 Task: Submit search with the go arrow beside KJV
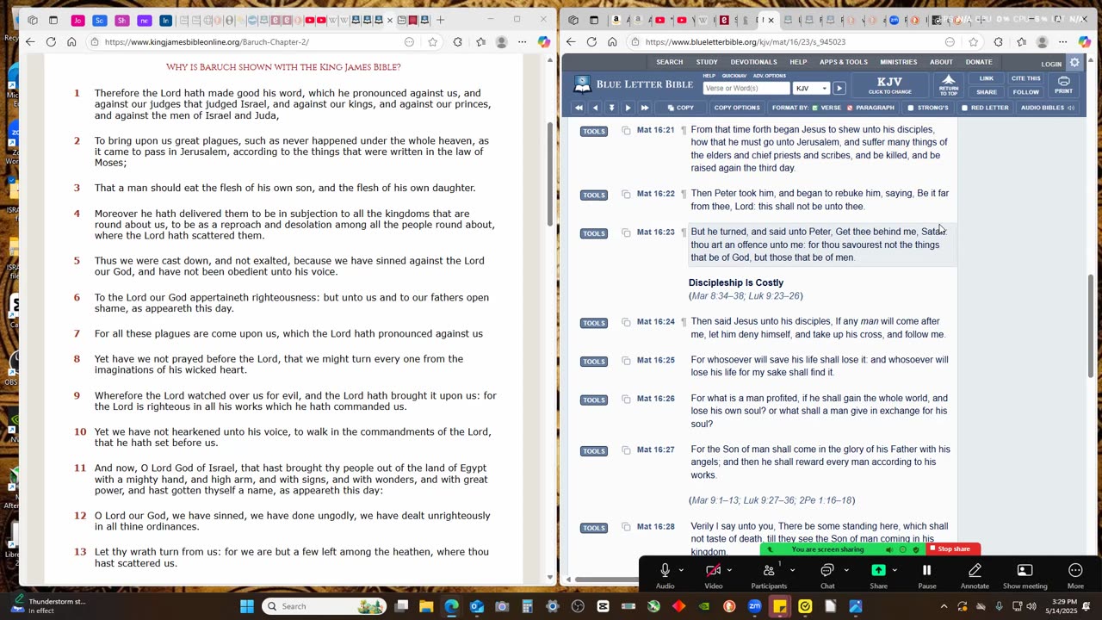(x=839, y=88)
